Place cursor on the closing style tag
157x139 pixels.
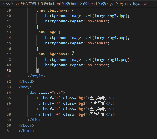36,76
